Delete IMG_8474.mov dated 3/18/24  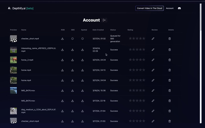169,91
